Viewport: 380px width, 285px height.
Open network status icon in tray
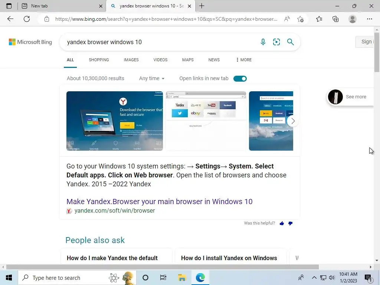point(323,278)
